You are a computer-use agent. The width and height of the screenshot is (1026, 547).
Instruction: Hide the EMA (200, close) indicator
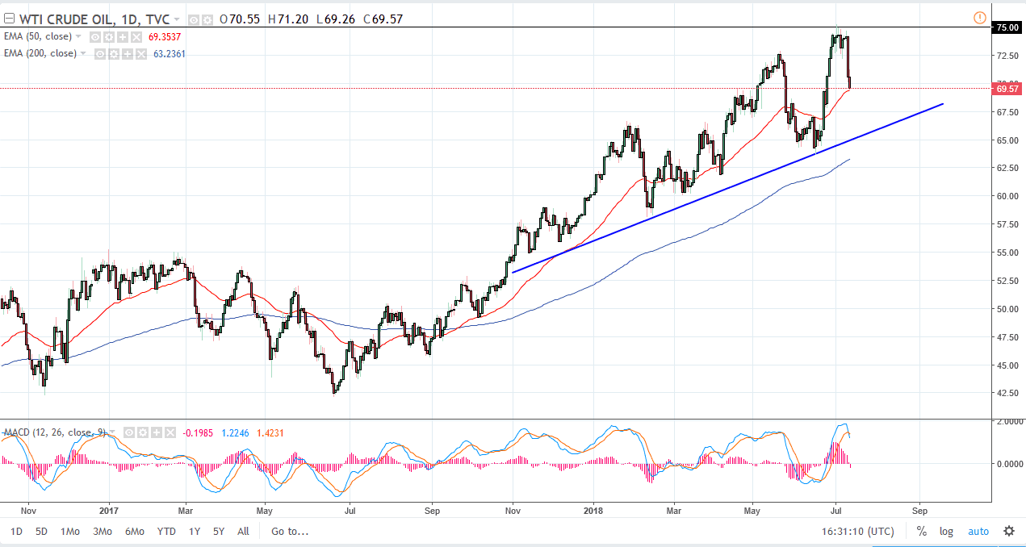(100, 54)
